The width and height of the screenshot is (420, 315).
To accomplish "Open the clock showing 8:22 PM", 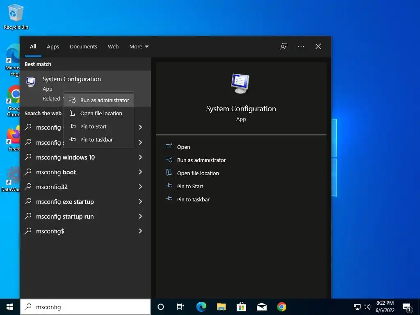I will click(x=385, y=307).
